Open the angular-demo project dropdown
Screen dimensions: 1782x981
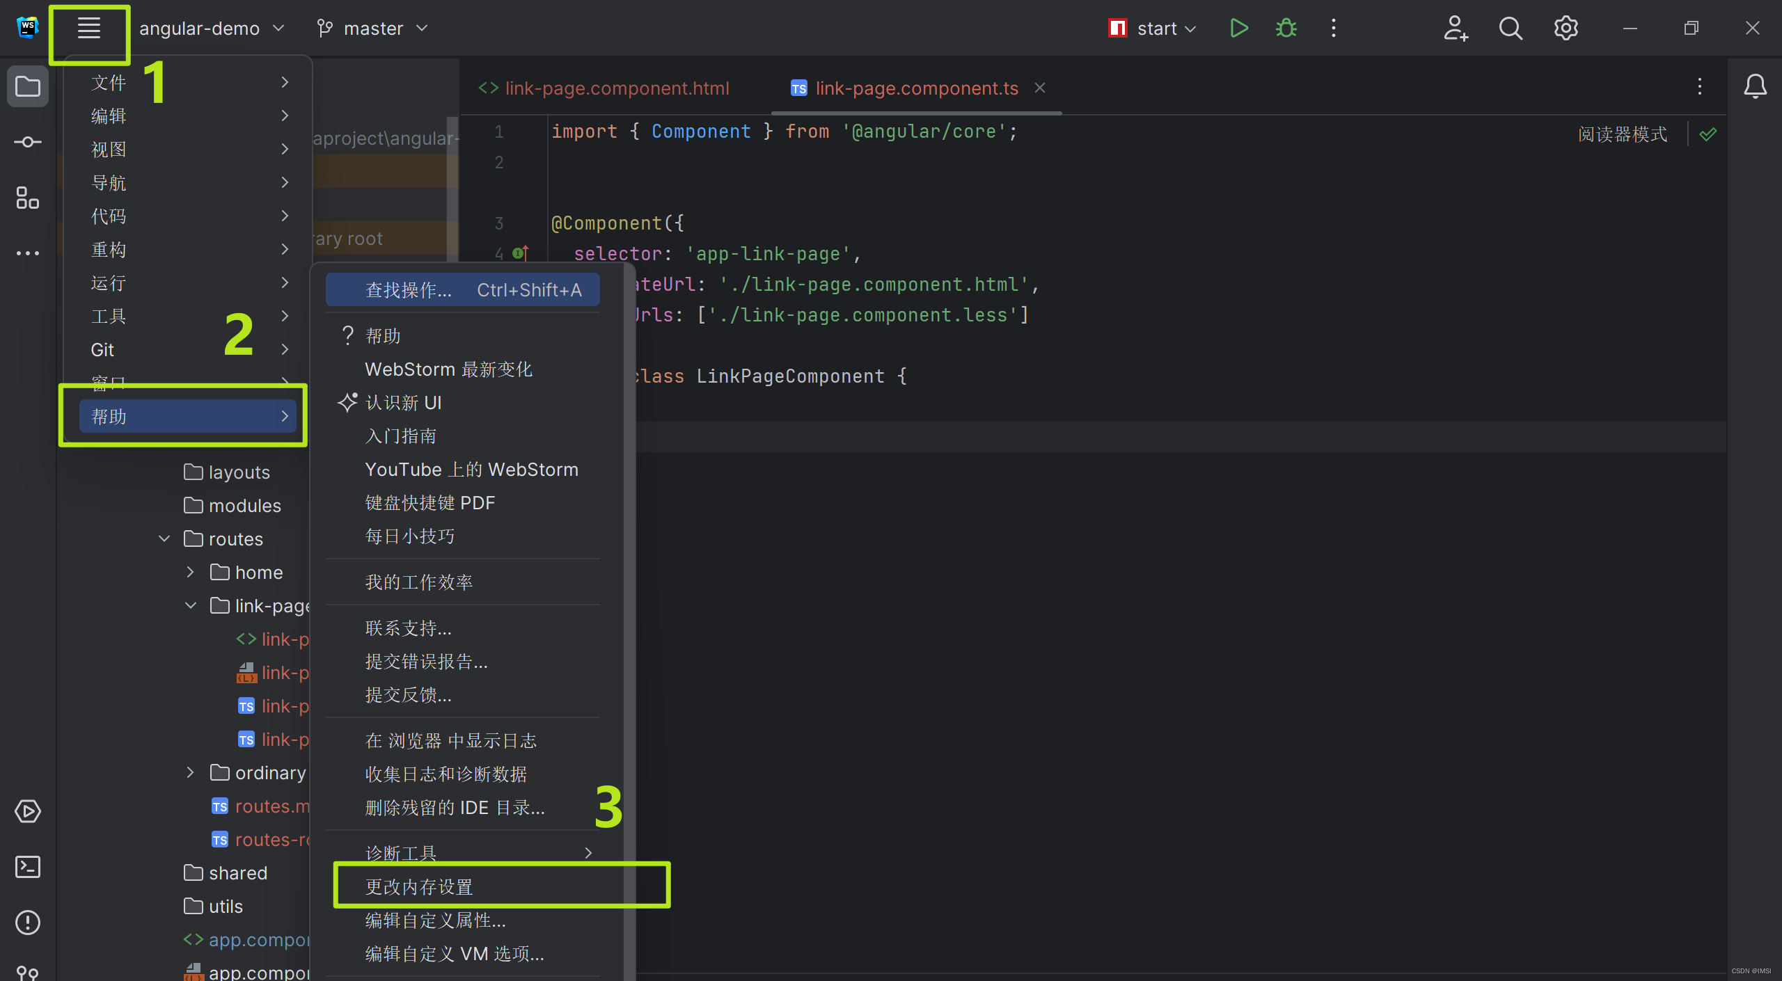click(212, 28)
